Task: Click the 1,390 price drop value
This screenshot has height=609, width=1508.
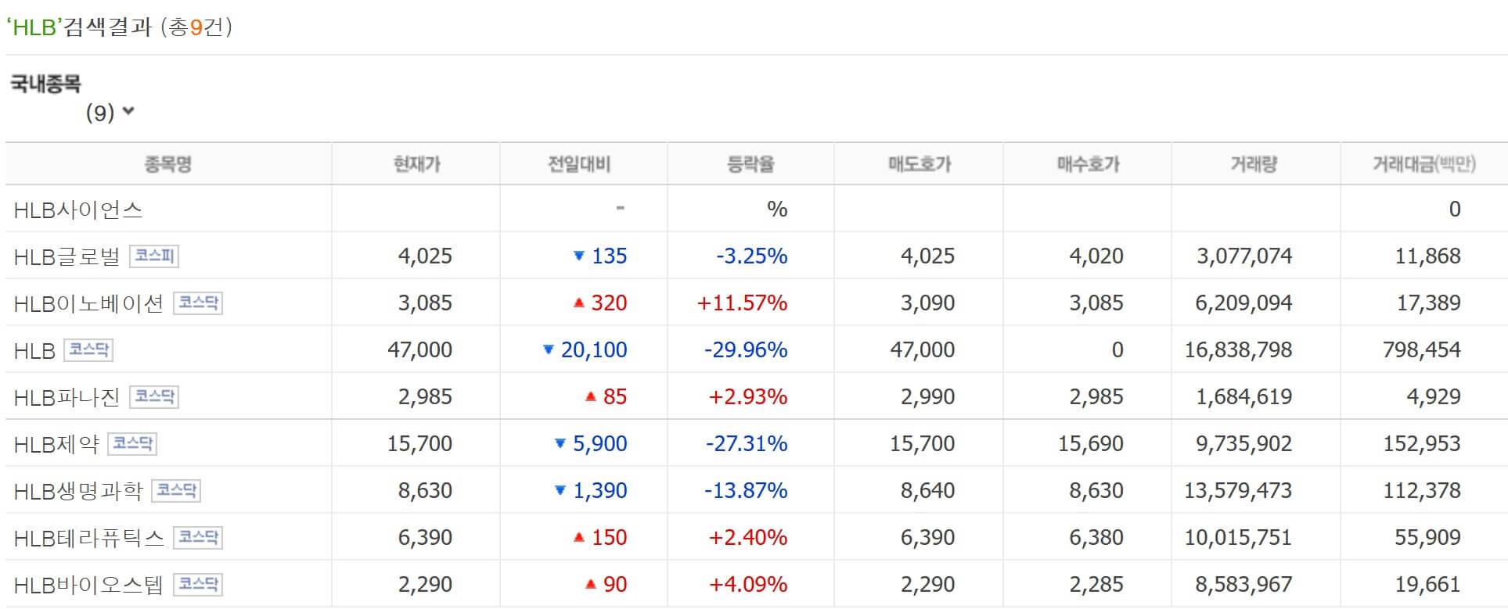Action: tap(600, 491)
